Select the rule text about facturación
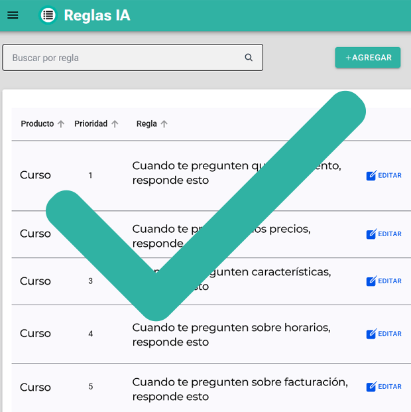The width and height of the screenshot is (411, 412). tap(239, 389)
